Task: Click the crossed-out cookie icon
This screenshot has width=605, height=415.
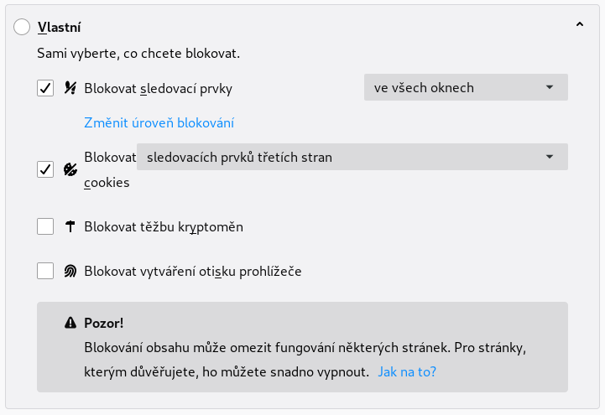Action: [x=70, y=169]
